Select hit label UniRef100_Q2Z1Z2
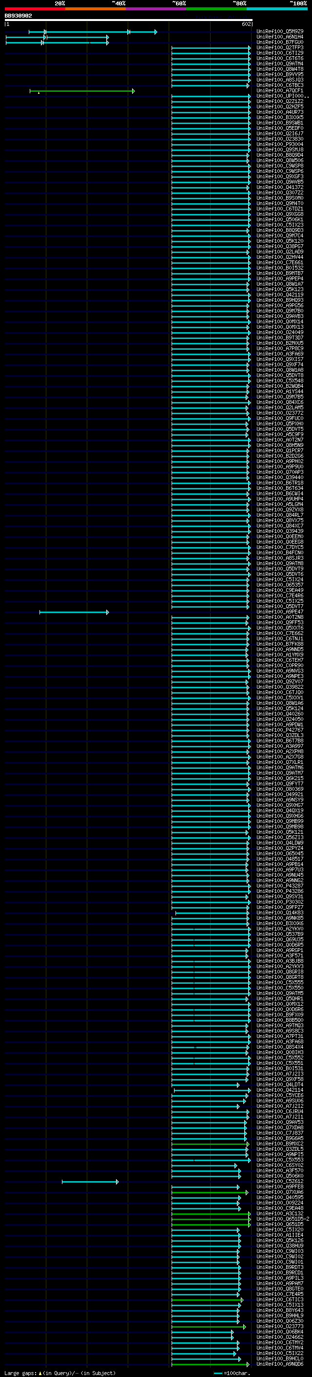The image size is (312, 1377). pyautogui.click(x=280, y=102)
